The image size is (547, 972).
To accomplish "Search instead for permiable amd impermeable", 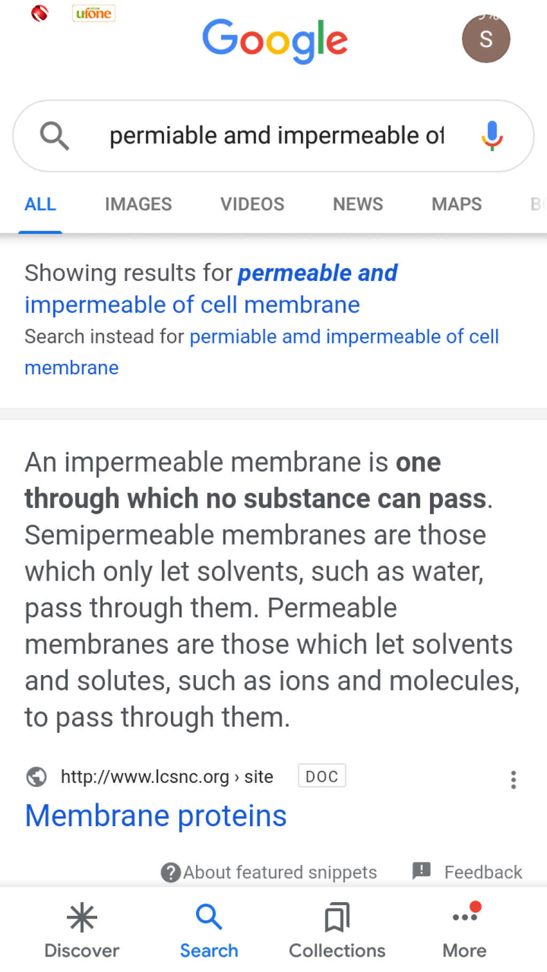I will [262, 352].
